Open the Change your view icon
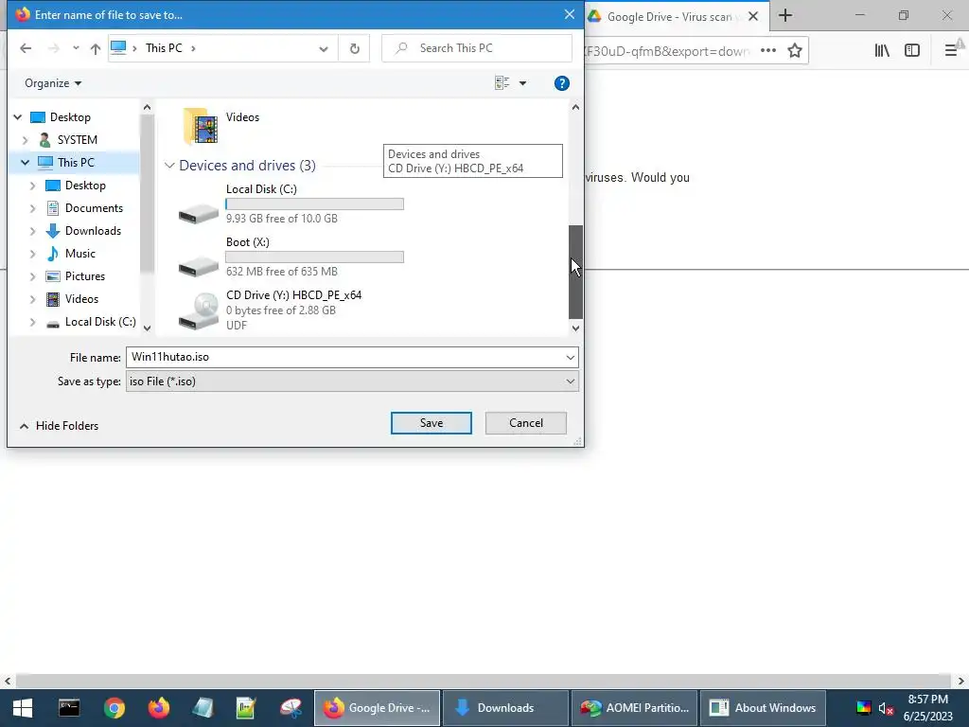Screen dimensions: 969x727 502,83
